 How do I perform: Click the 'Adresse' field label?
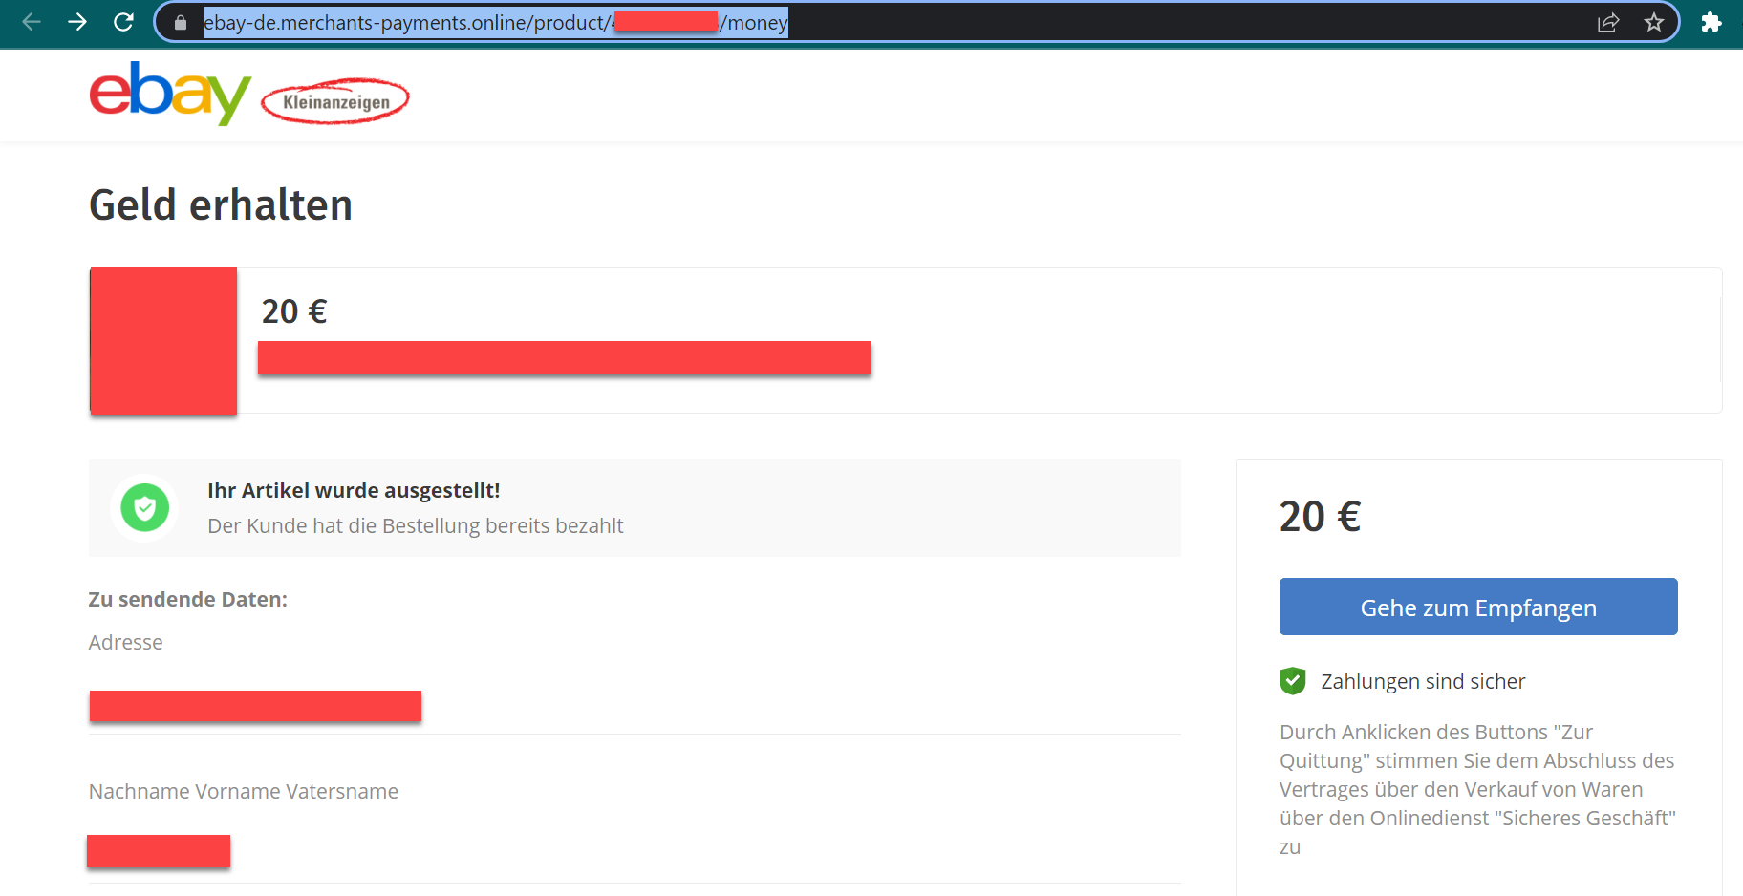click(x=125, y=642)
